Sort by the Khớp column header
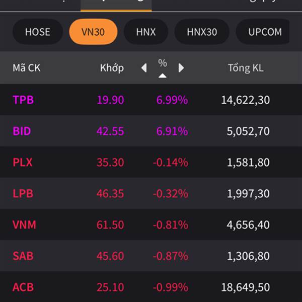 coord(112,68)
